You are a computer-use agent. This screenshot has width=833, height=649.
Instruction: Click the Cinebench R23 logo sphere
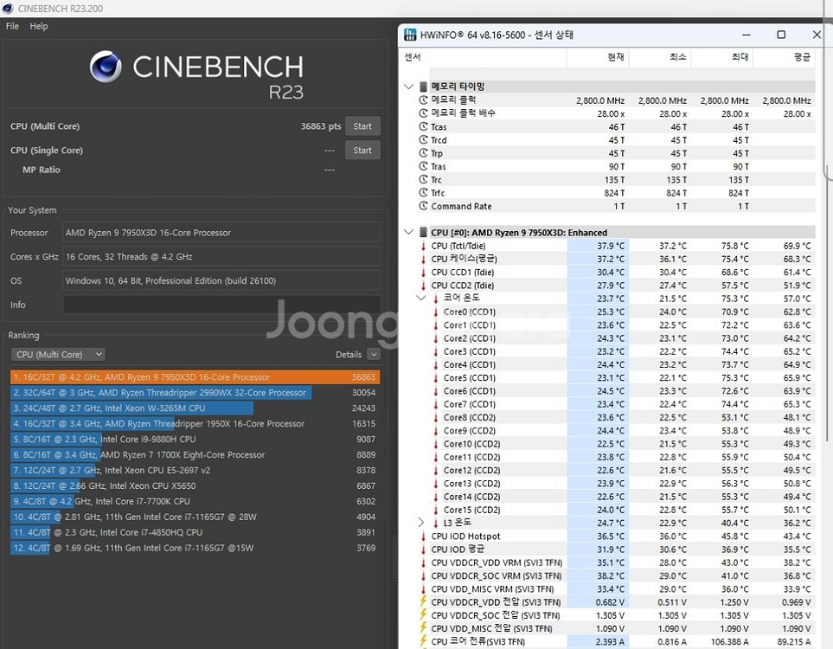(106, 67)
